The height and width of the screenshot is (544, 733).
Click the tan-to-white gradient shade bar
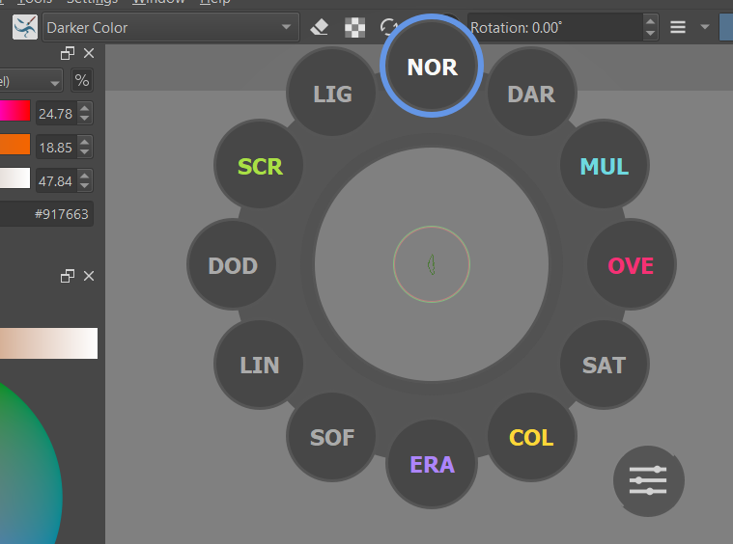tap(48, 343)
